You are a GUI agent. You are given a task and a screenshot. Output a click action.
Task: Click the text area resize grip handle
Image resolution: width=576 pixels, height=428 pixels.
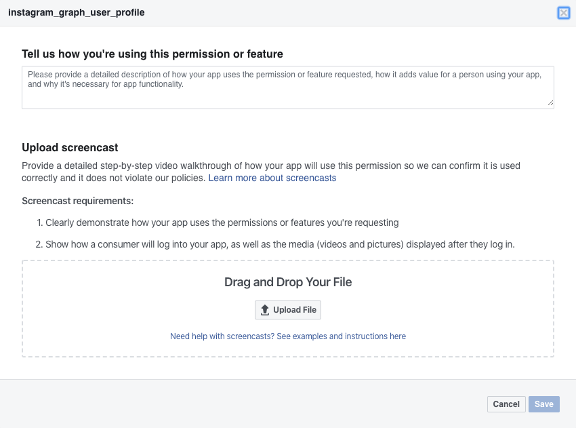click(550, 103)
